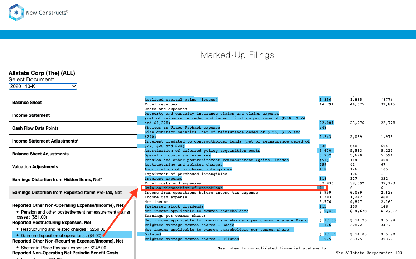Click highlighted value 948
The width and height of the screenshot is (416, 259).
pyautogui.click(x=323, y=128)
